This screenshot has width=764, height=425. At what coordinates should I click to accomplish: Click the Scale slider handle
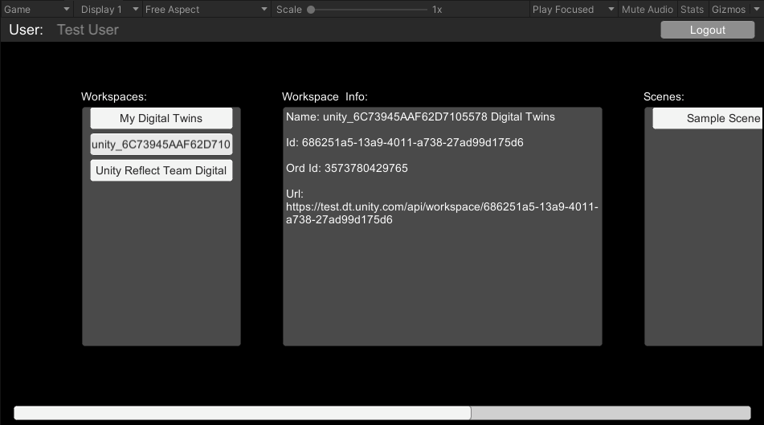tap(311, 10)
